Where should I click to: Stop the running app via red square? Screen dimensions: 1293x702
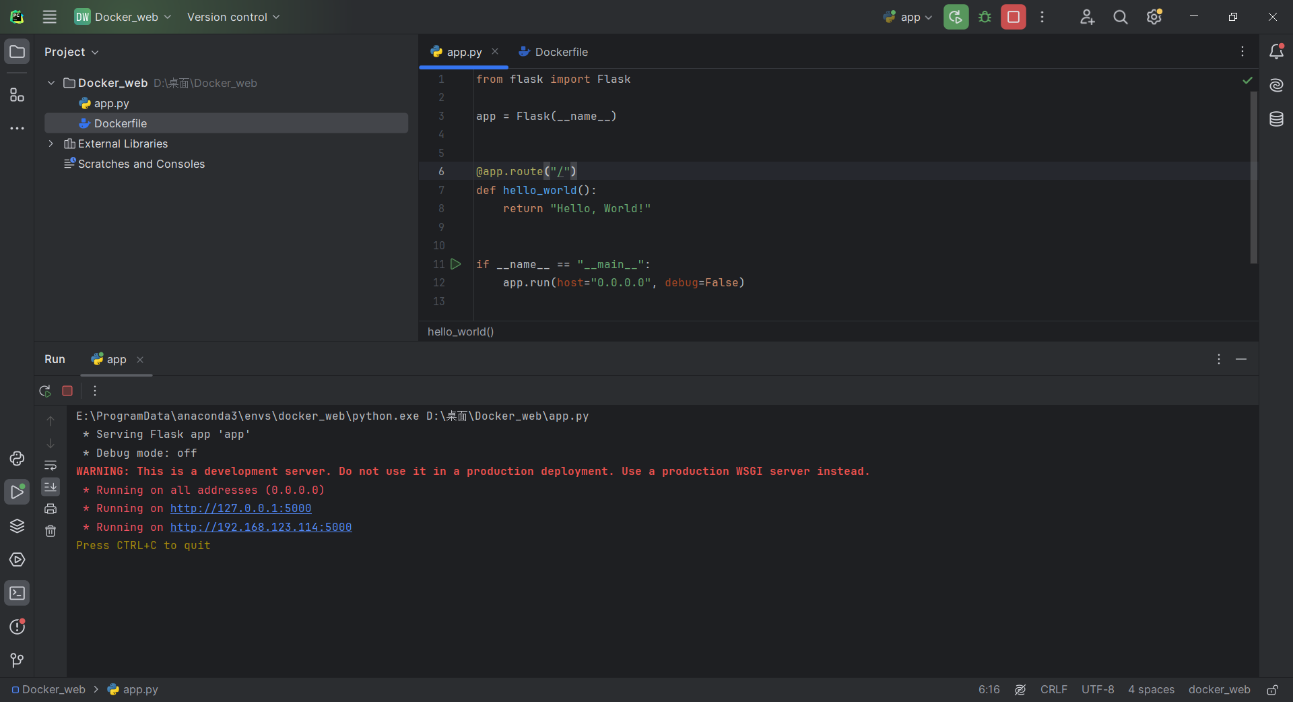coord(1013,17)
